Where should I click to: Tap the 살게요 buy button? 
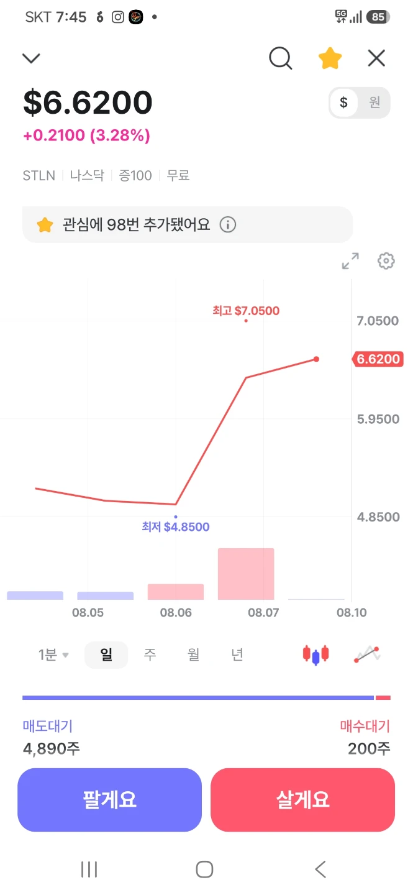click(x=303, y=800)
